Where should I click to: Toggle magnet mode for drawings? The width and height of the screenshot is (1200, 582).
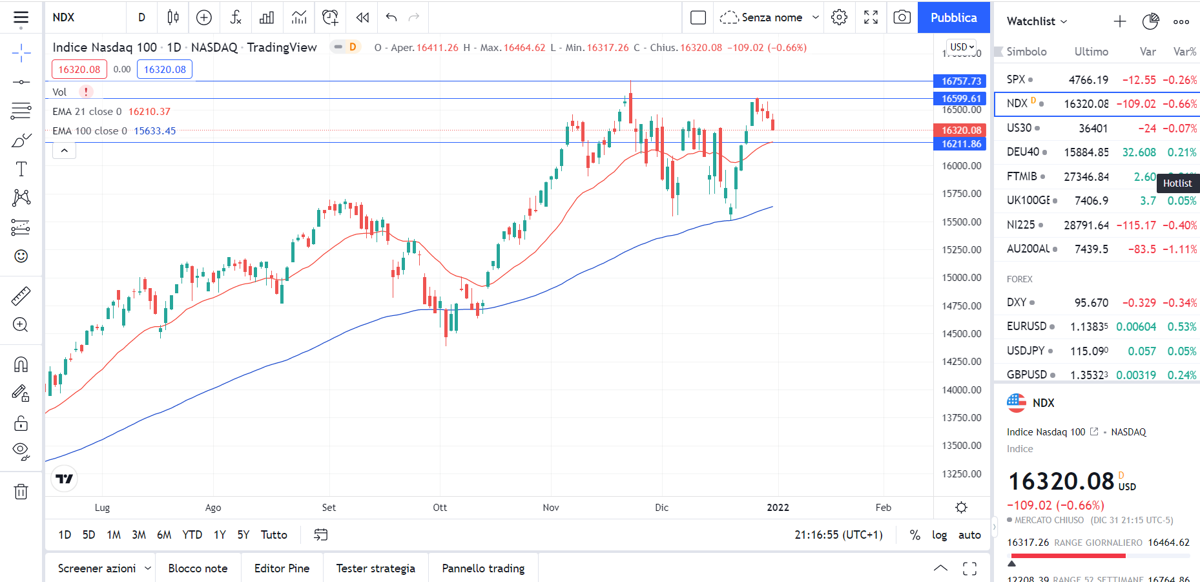click(x=21, y=364)
